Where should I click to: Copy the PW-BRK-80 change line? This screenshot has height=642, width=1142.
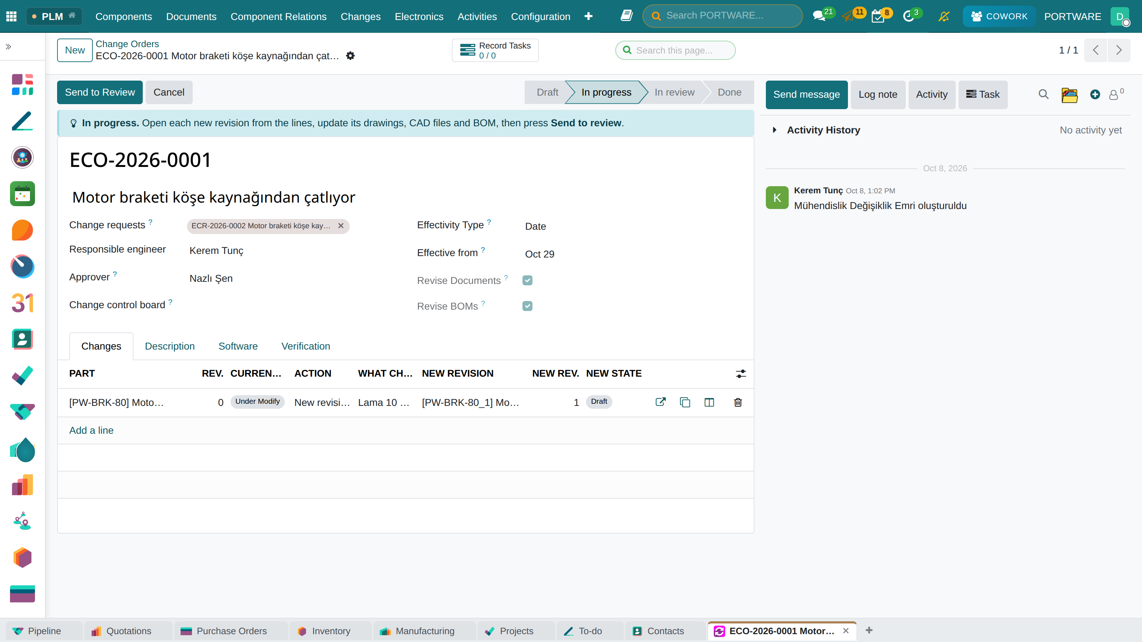coord(685,402)
